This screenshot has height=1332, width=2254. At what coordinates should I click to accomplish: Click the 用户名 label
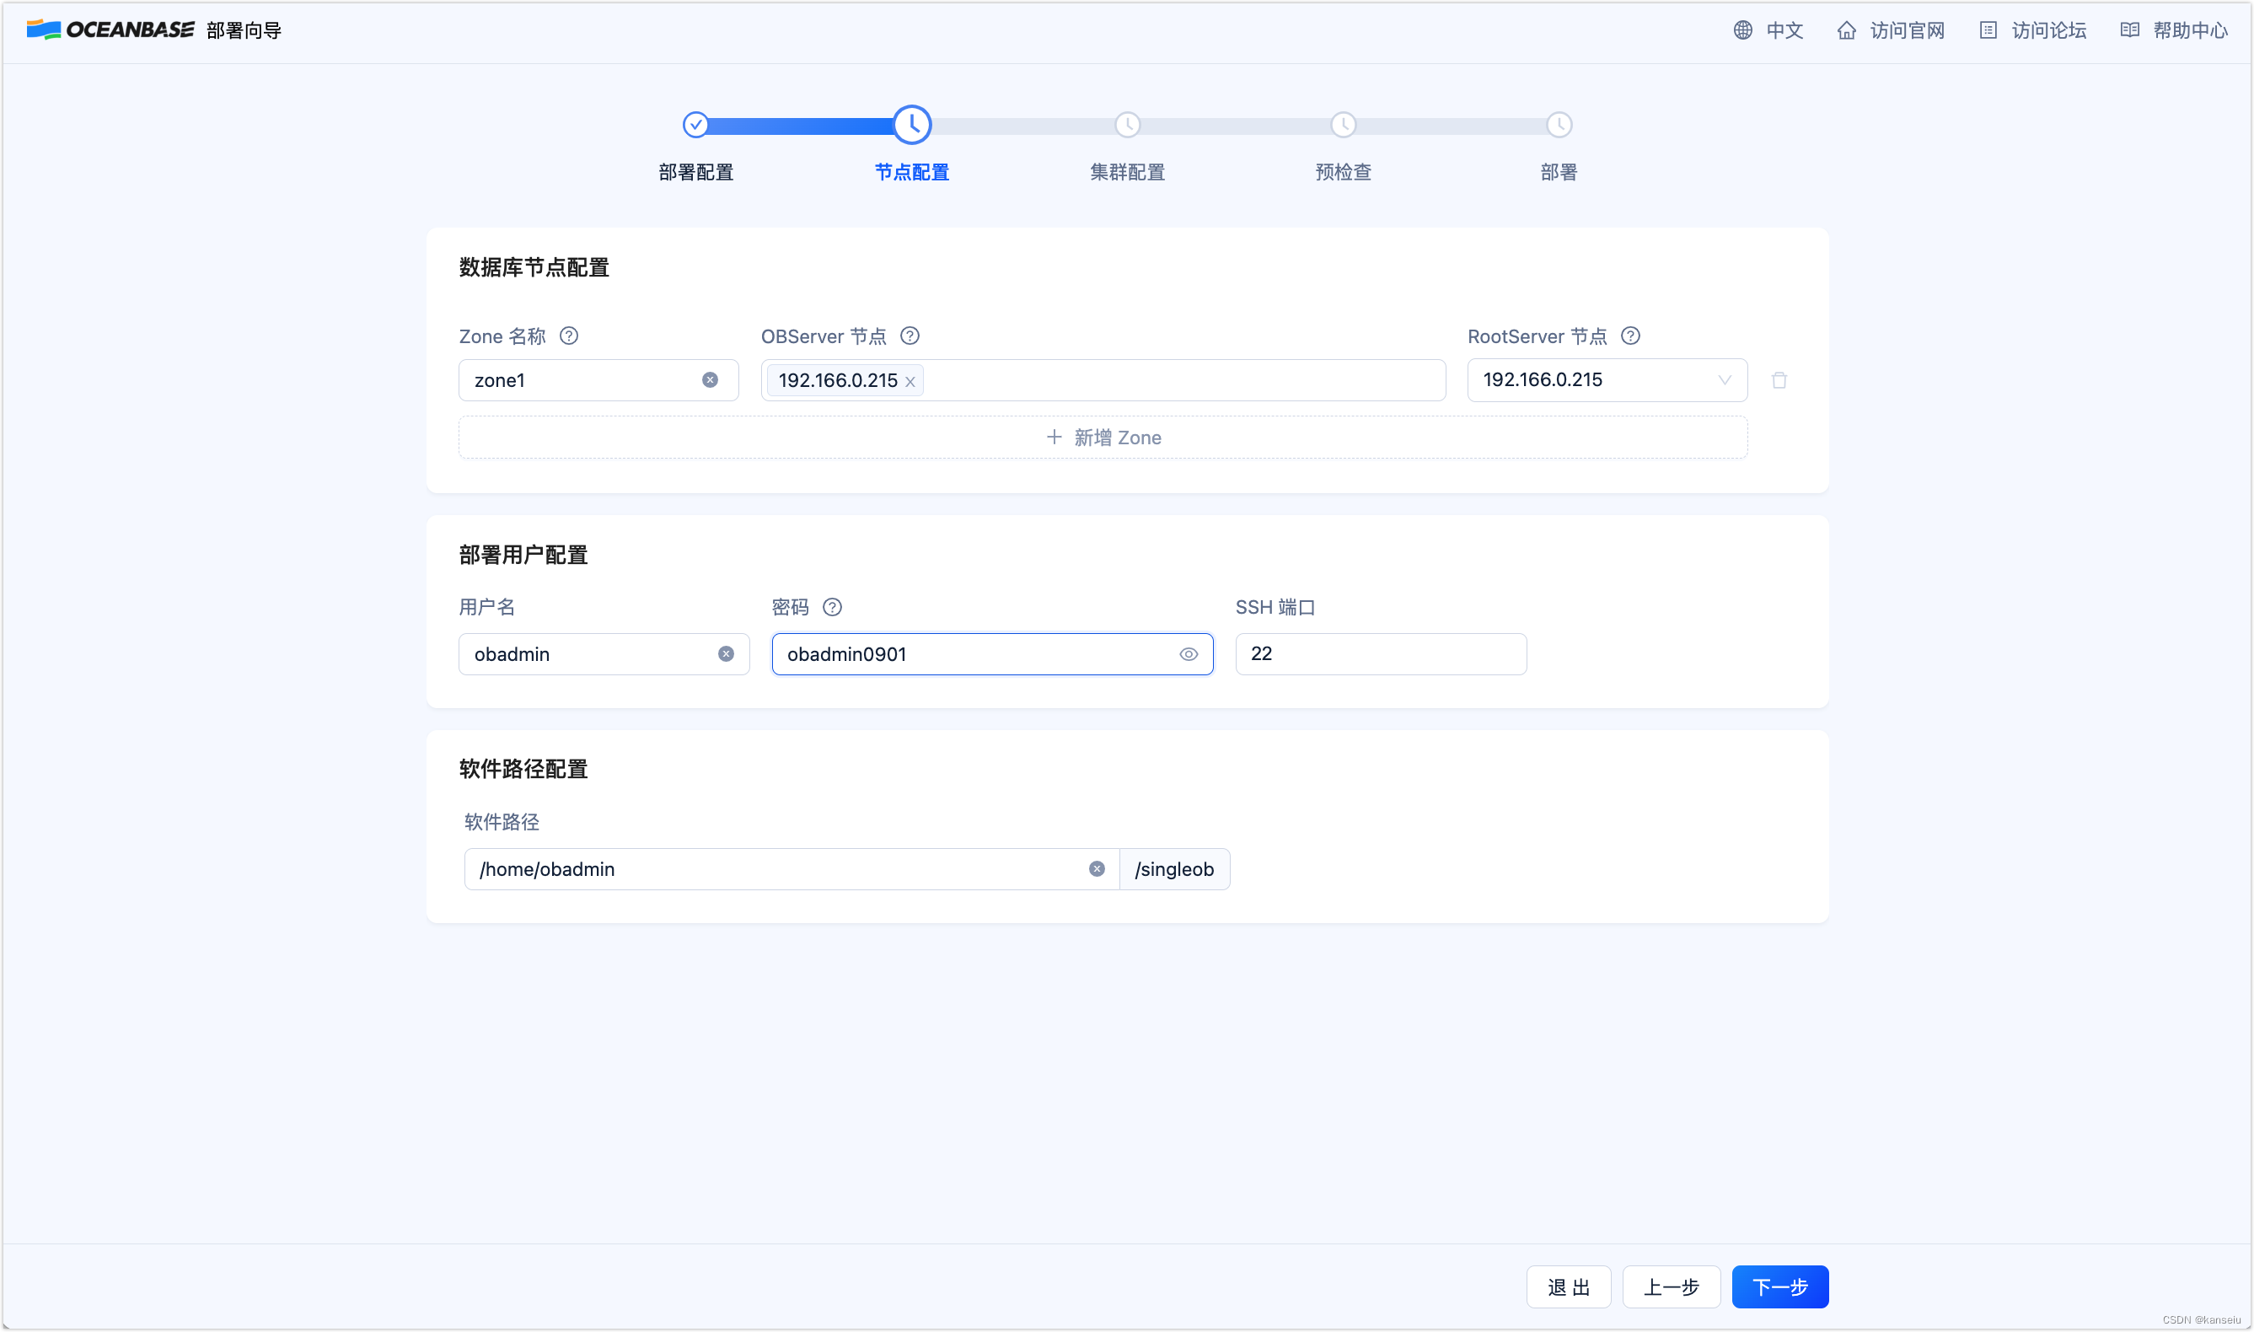click(486, 608)
